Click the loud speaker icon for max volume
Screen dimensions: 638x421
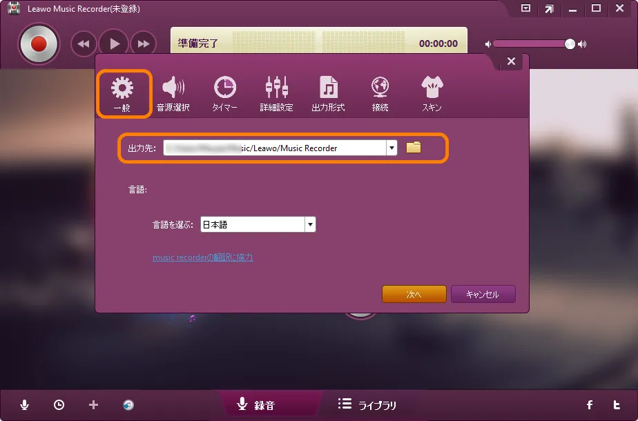[582, 44]
